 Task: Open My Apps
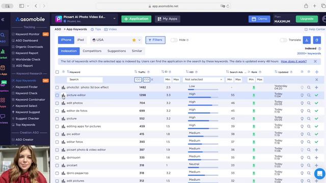[168, 19]
